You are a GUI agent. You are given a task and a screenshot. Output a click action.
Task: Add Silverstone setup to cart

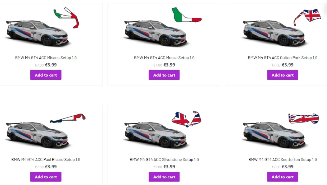click(x=164, y=177)
